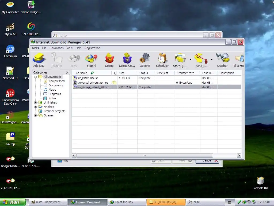The height and width of the screenshot is (206, 274).
Task: Open osk.zip desktop icon
Action: tap(10, 139)
